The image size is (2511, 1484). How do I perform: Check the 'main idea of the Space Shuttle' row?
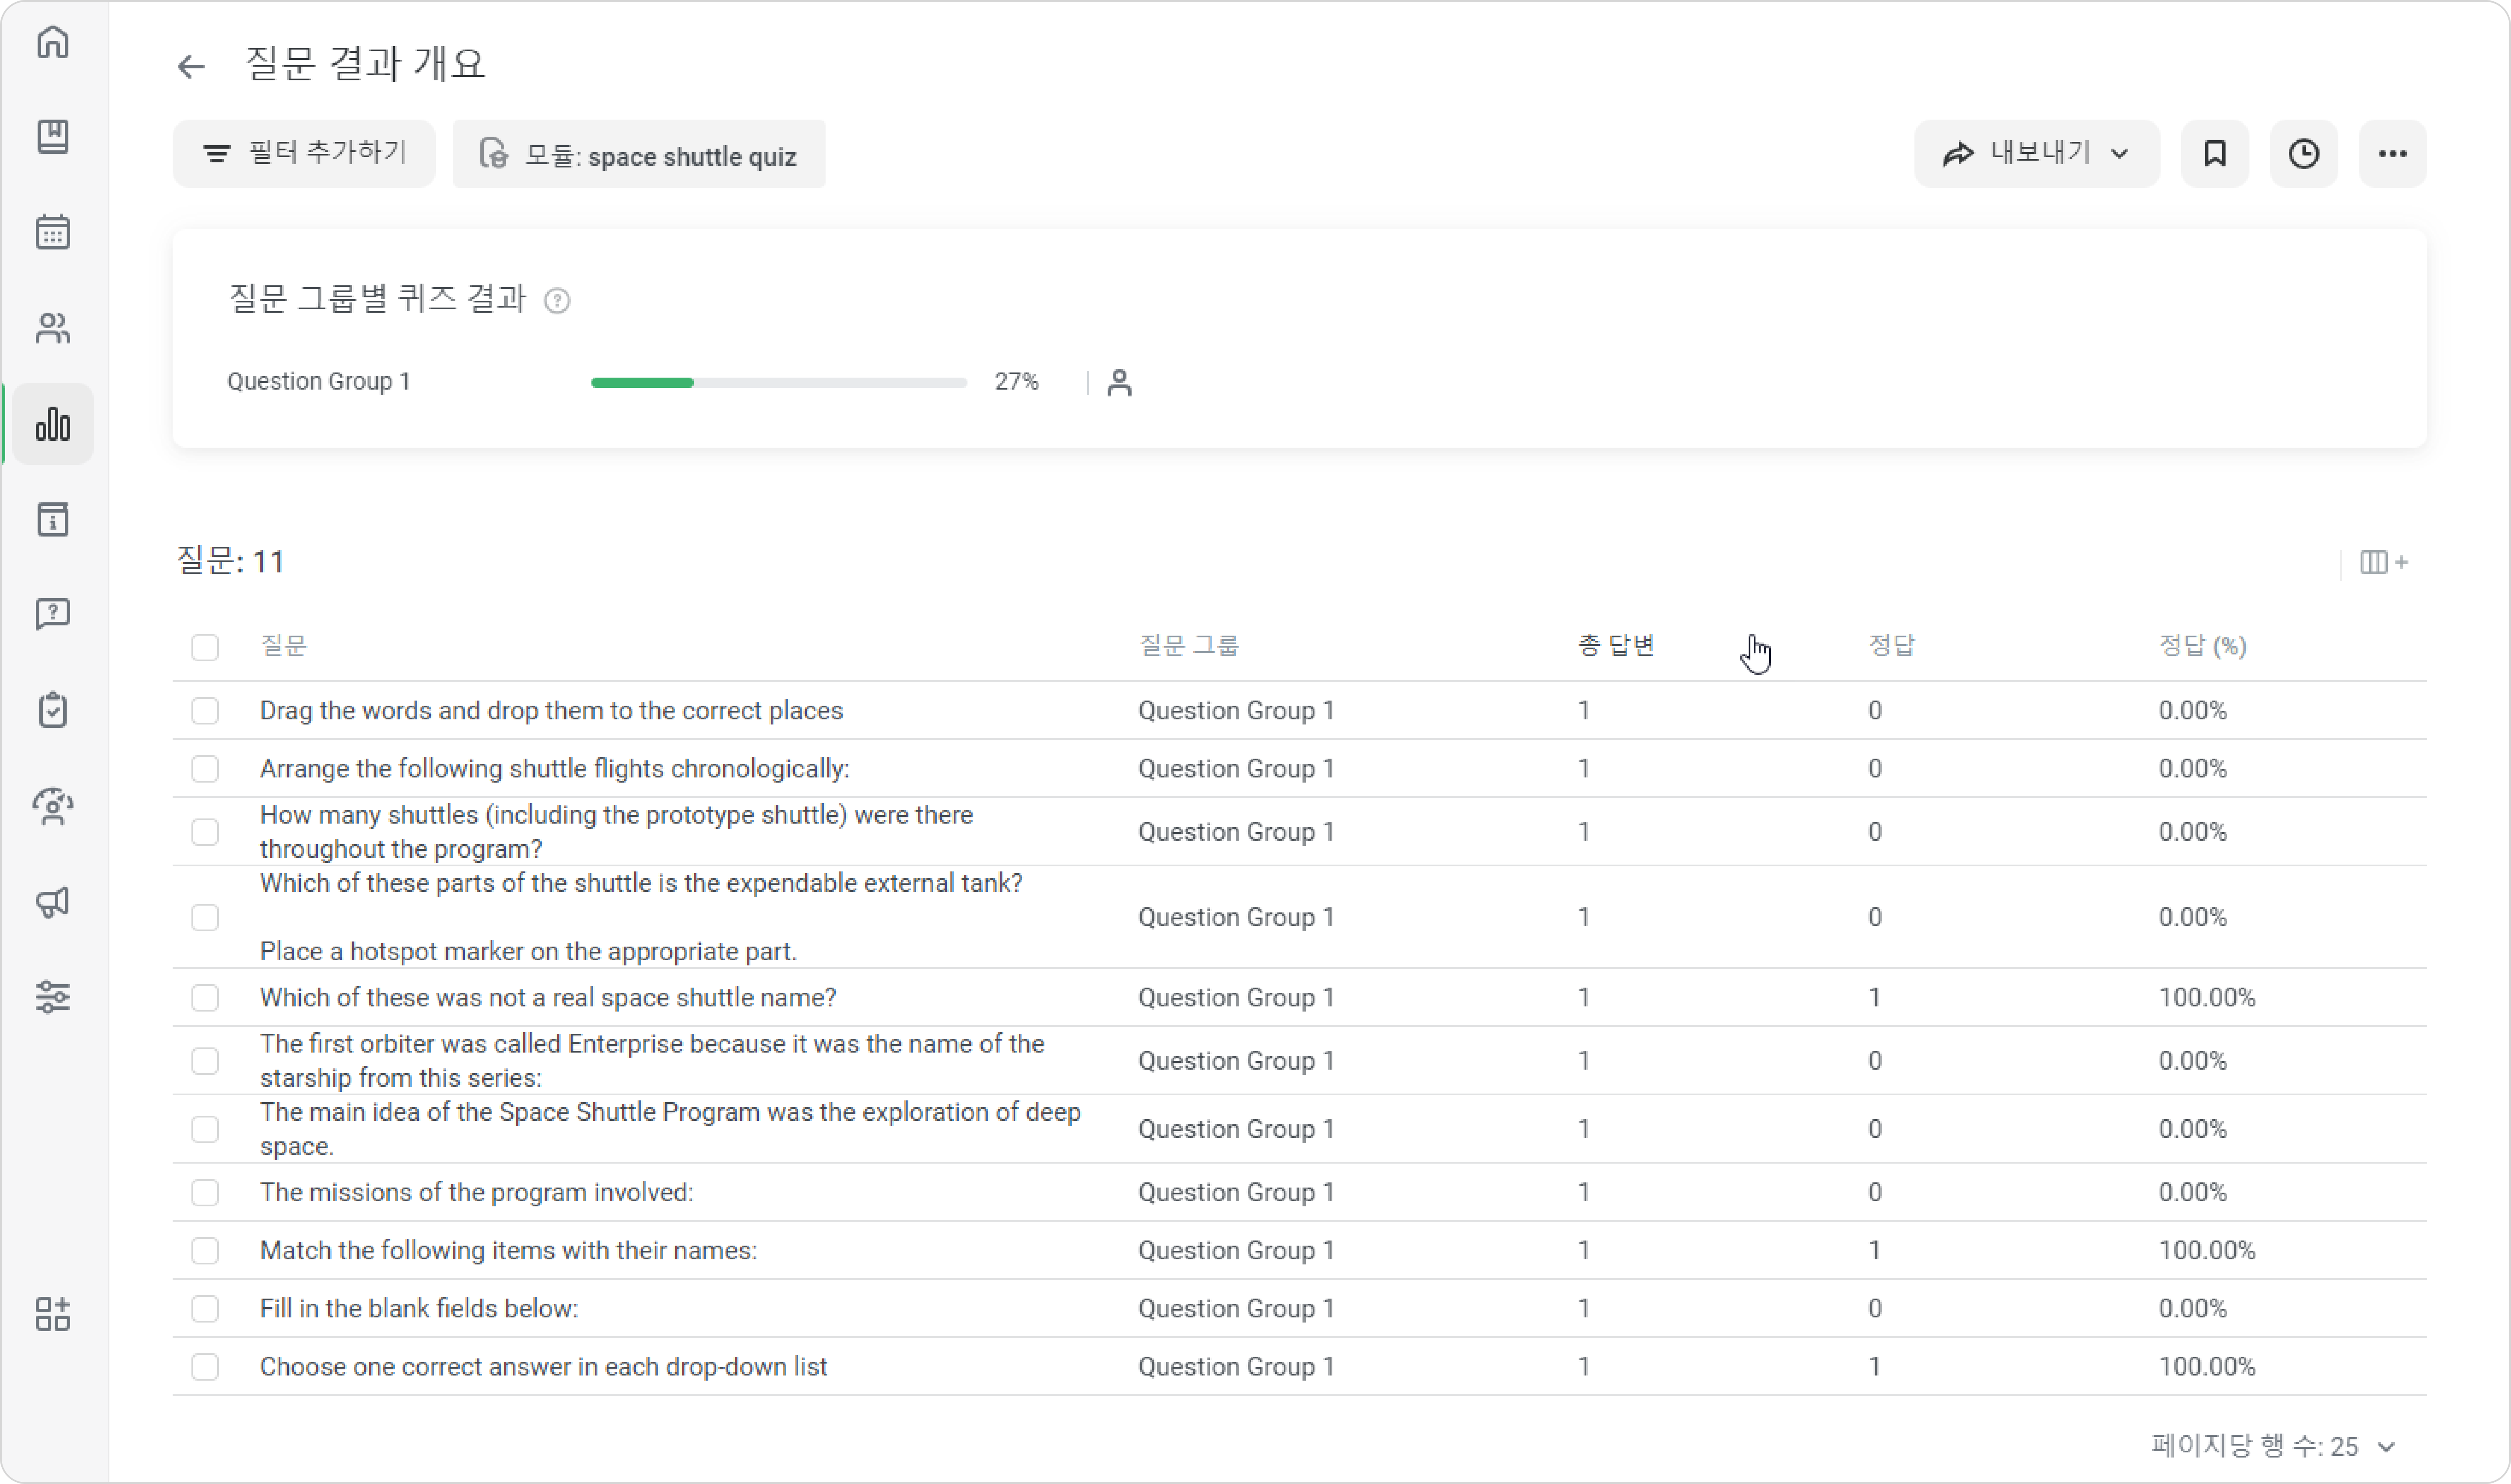pyautogui.click(x=205, y=1130)
